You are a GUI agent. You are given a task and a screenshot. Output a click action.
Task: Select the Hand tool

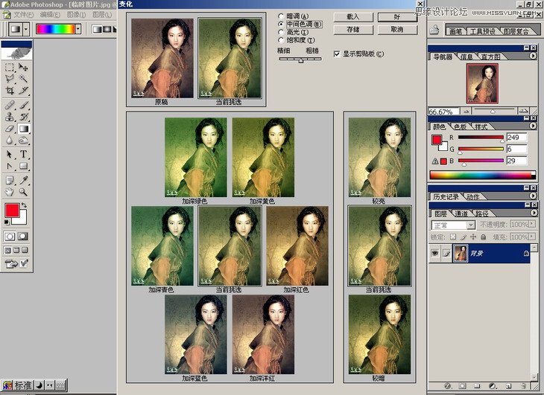[x=10, y=192]
